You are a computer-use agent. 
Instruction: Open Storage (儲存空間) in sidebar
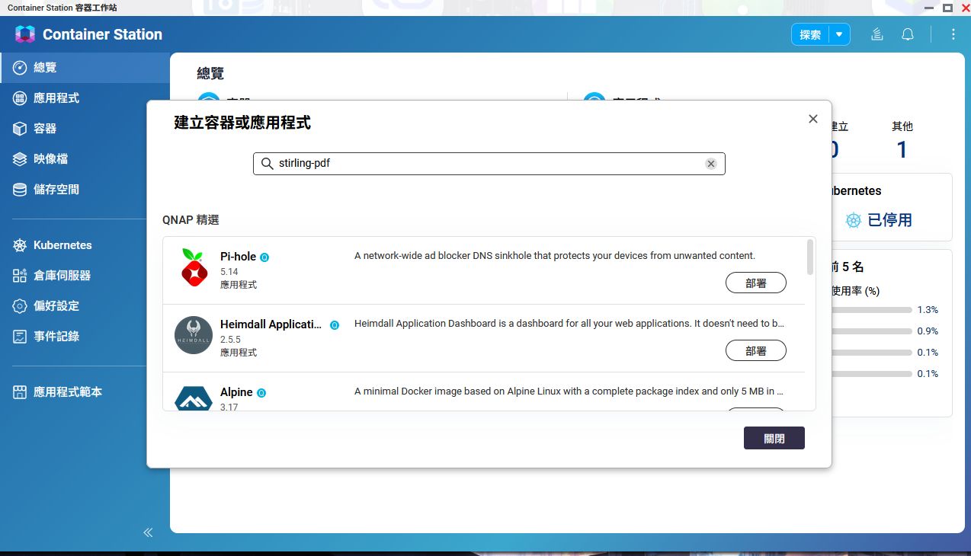pos(85,190)
